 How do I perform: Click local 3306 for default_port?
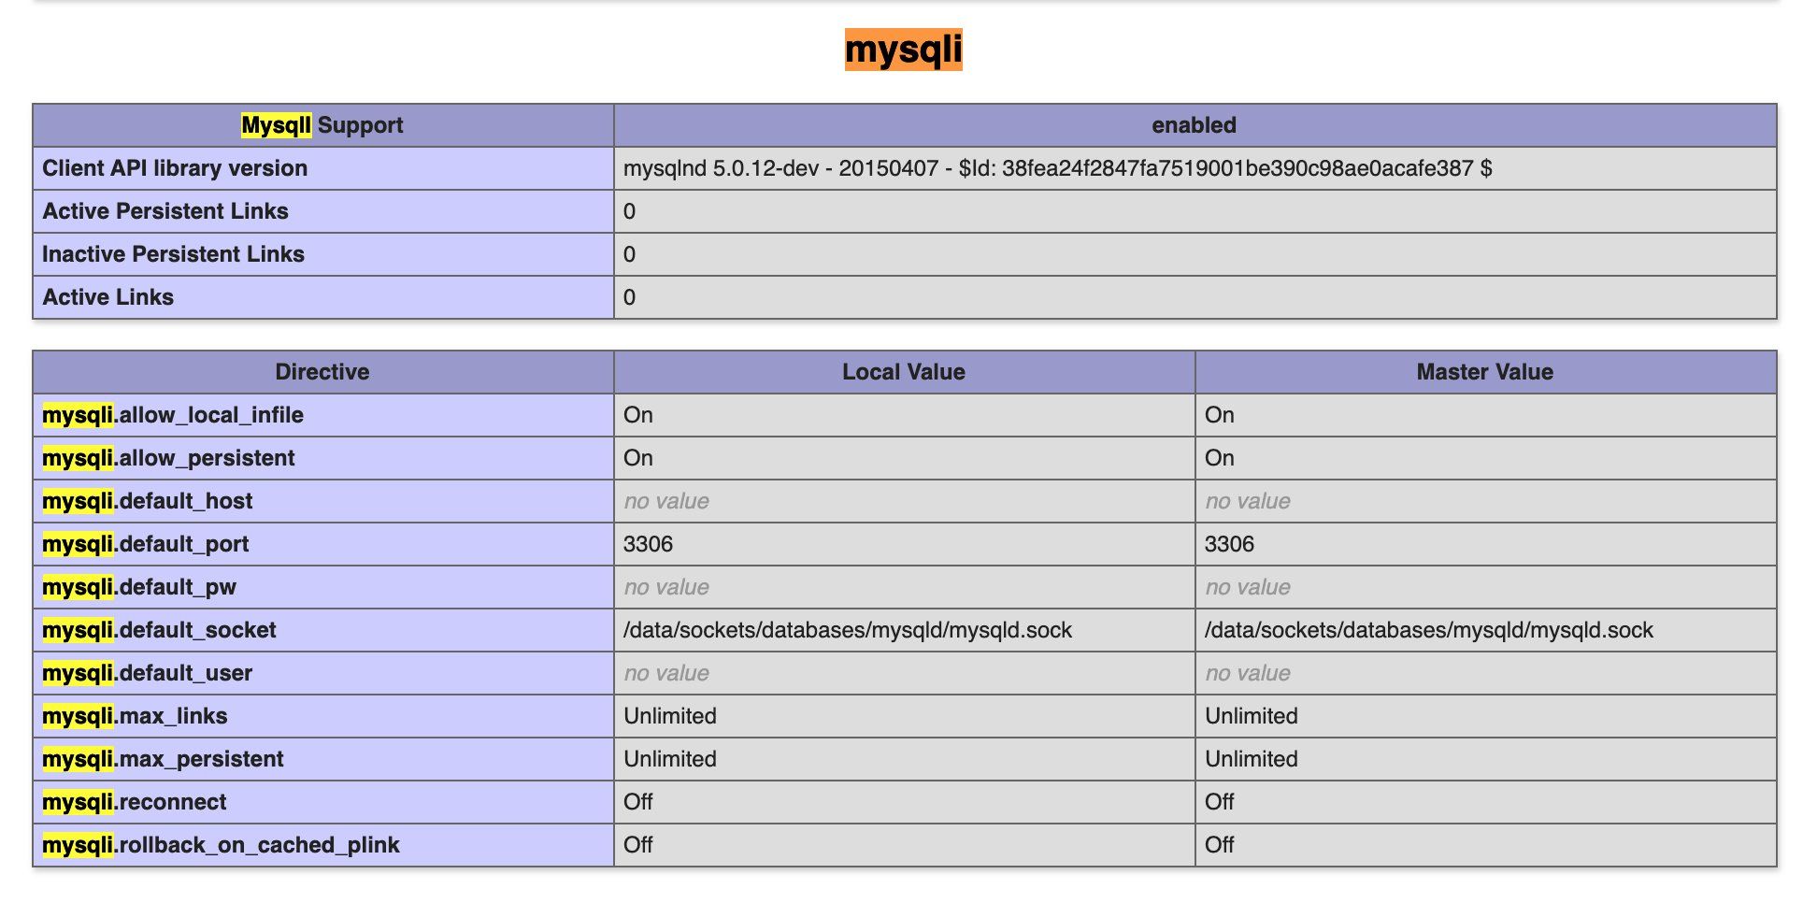click(x=649, y=544)
